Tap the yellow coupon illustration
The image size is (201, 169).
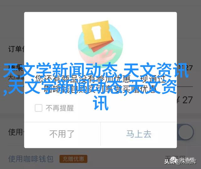tap(96, 32)
